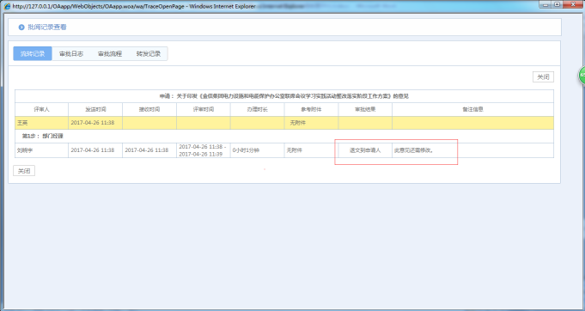The height and width of the screenshot is (311, 585).
Task: Click the 审批结果 column header
Action: pyautogui.click(x=365, y=109)
